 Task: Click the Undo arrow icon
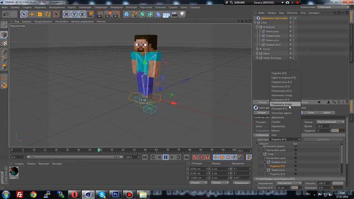[x=6, y=14]
